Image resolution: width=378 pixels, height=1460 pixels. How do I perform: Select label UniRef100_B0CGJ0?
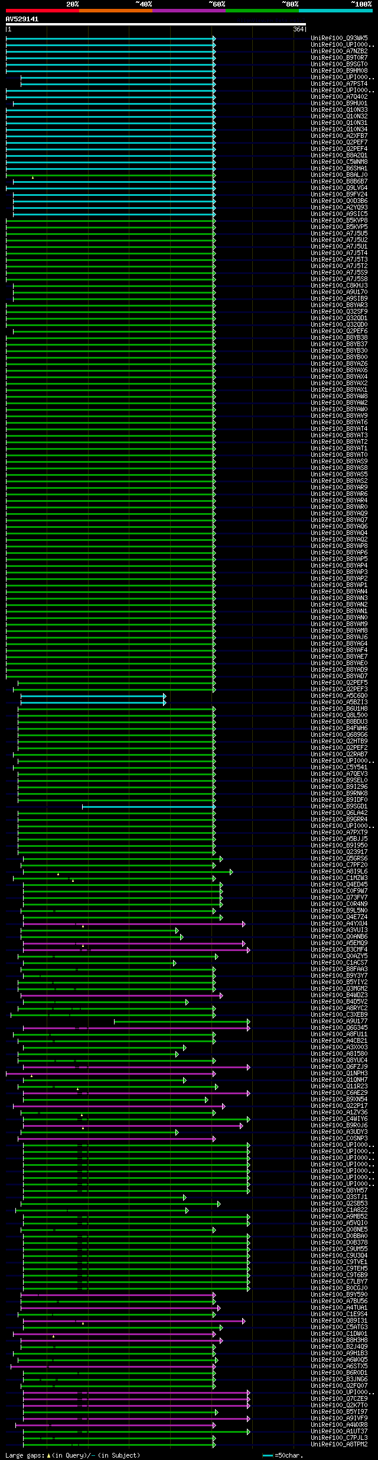coord(339,1288)
